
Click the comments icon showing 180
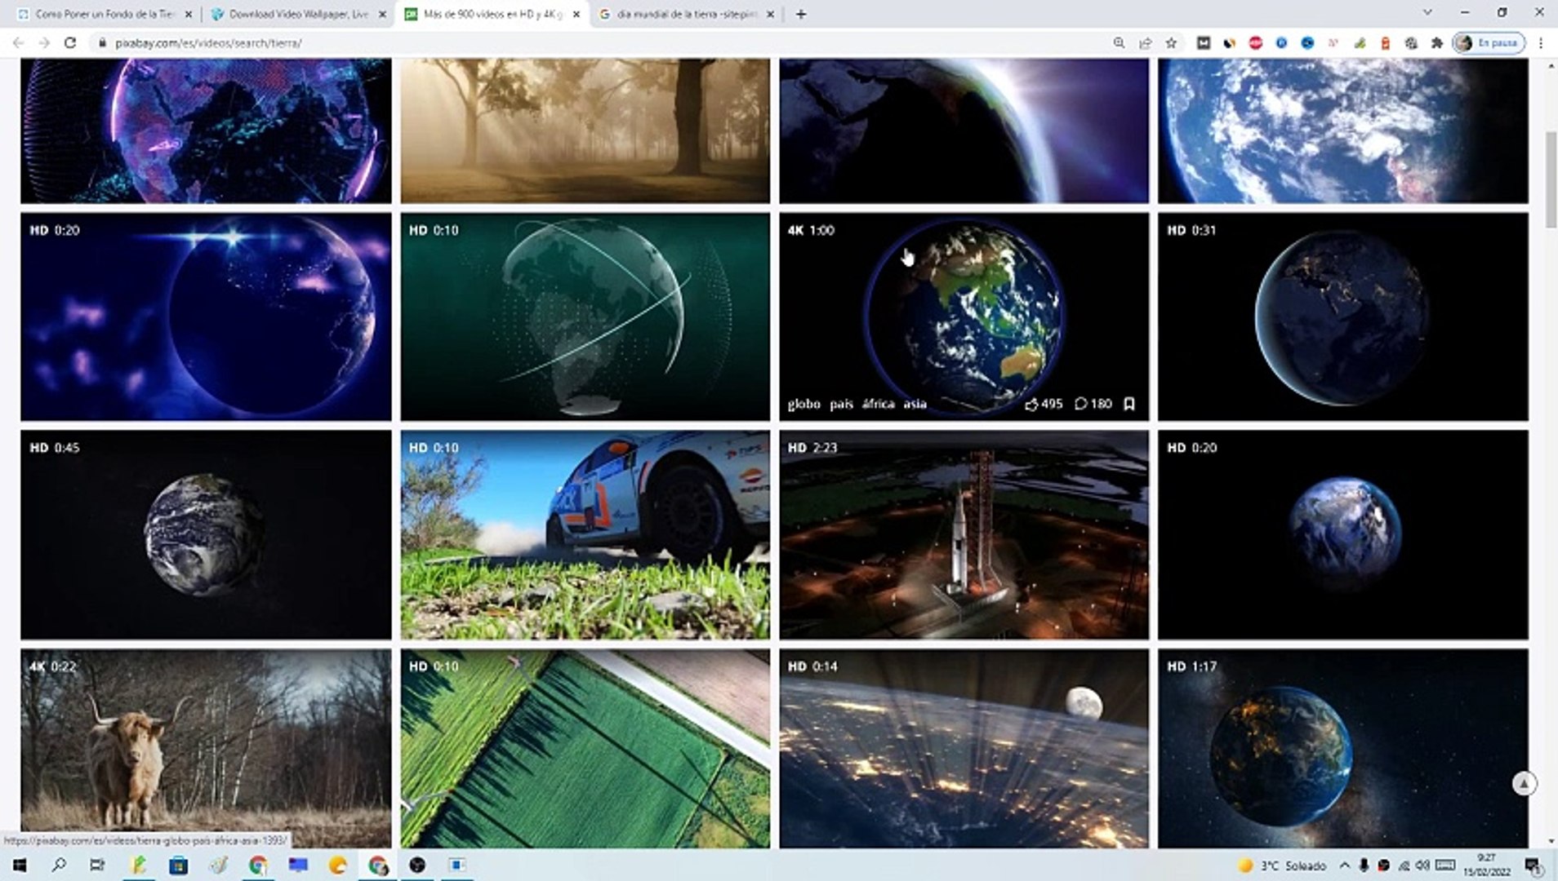click(1093, 404)
